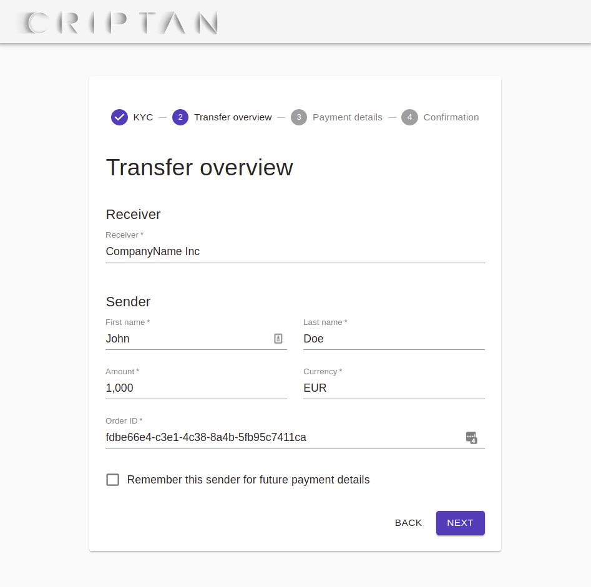591x587 pixels.
Task: Select the step 4 circle icon
Action: coord(409,117)
